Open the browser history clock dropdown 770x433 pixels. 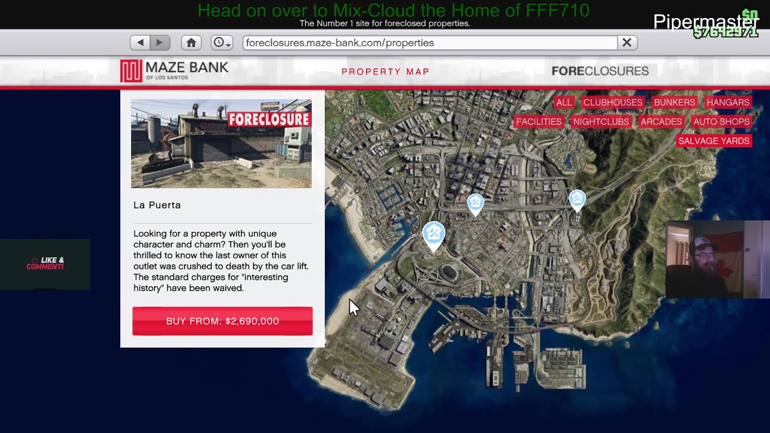coord(222,43)
